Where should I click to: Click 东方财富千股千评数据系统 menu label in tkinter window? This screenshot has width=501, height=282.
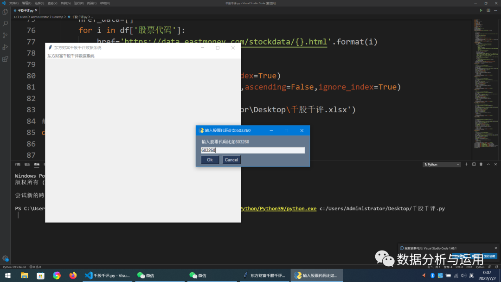[71, 56]
